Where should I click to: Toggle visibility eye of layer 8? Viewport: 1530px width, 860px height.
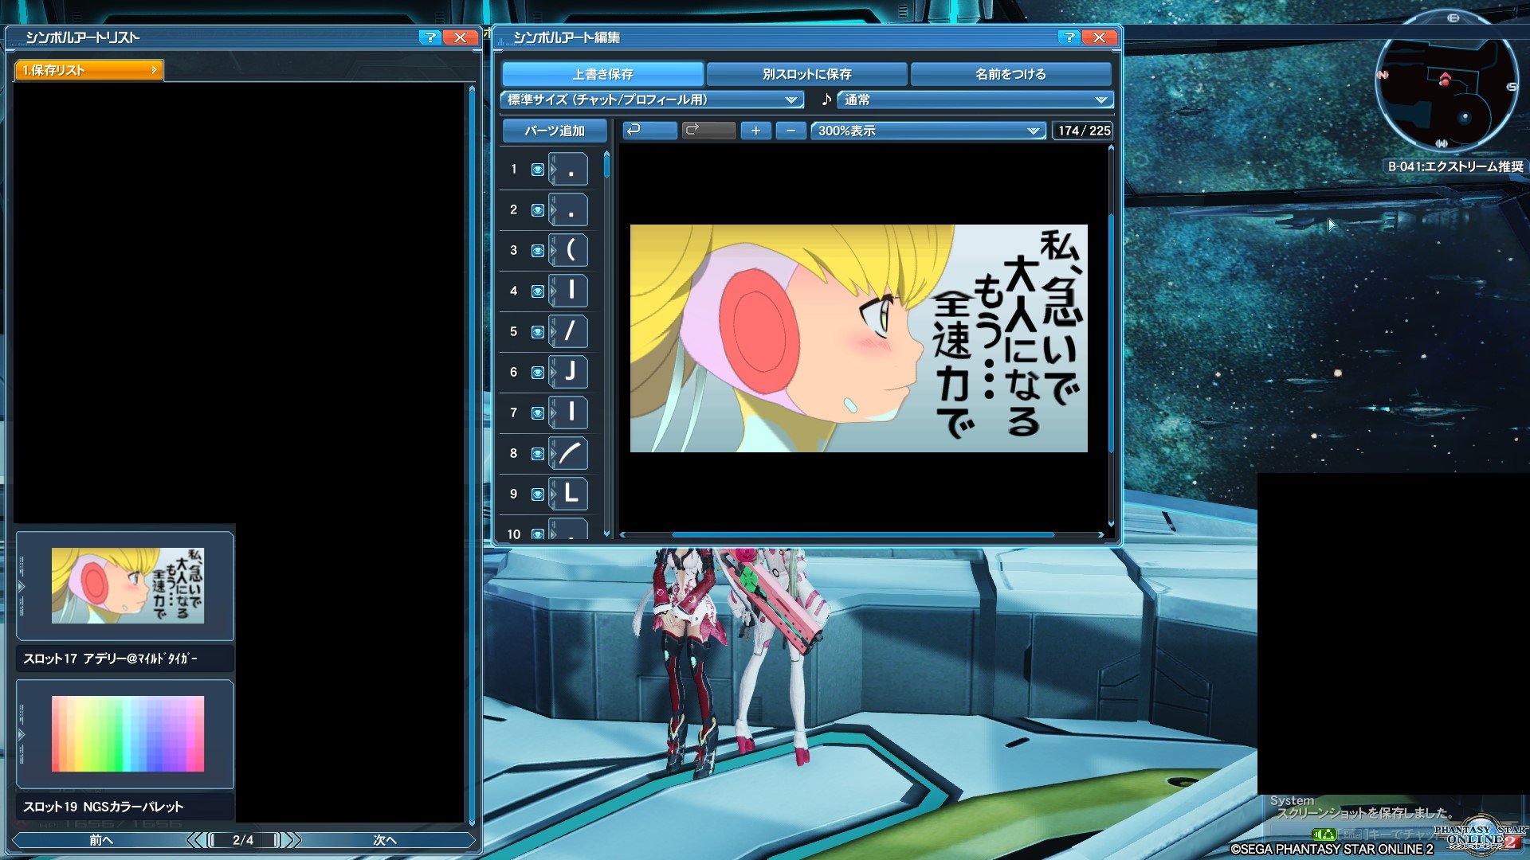click(538, 454)
